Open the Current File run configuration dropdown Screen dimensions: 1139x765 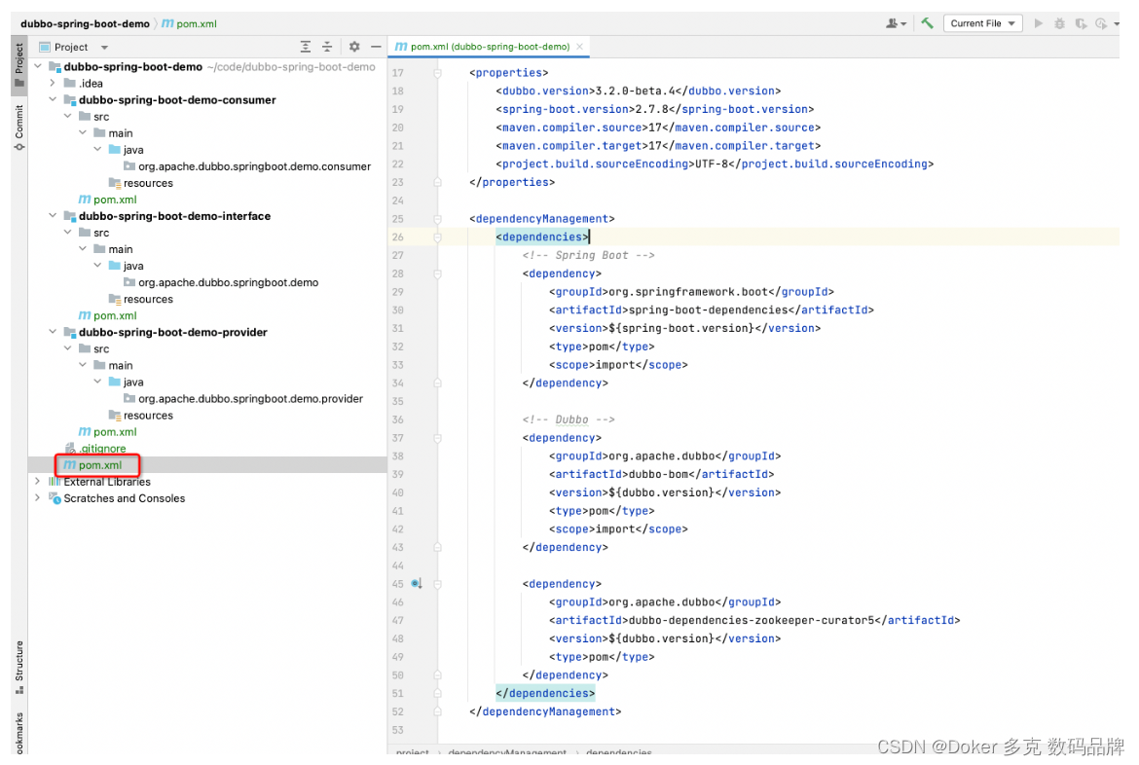tap(983, 23)
